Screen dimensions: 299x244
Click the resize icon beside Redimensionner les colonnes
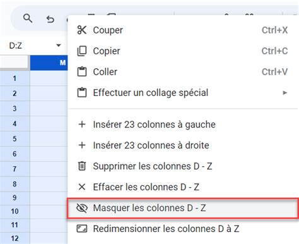(82, 229)
